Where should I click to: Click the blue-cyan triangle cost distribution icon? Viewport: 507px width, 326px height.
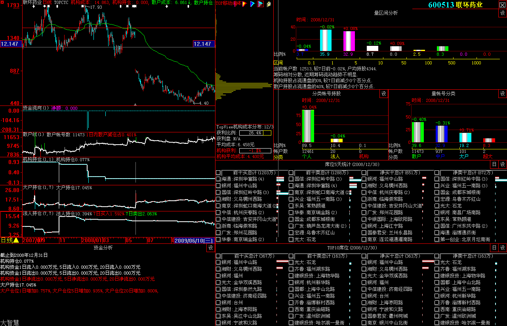(253, 4)
